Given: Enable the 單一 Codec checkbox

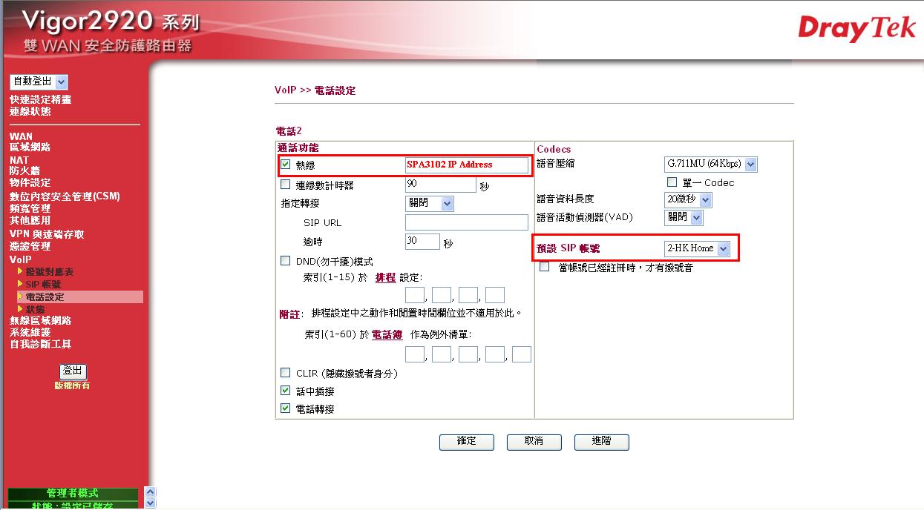Looking at the screenshot, I should 672,182.
